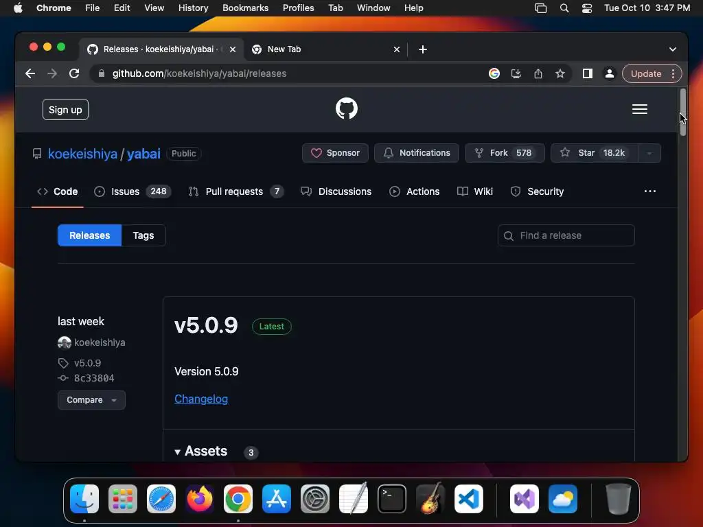Click the Google icon in address bar
The image size is (703, 527).
click(x=494, y=73)
